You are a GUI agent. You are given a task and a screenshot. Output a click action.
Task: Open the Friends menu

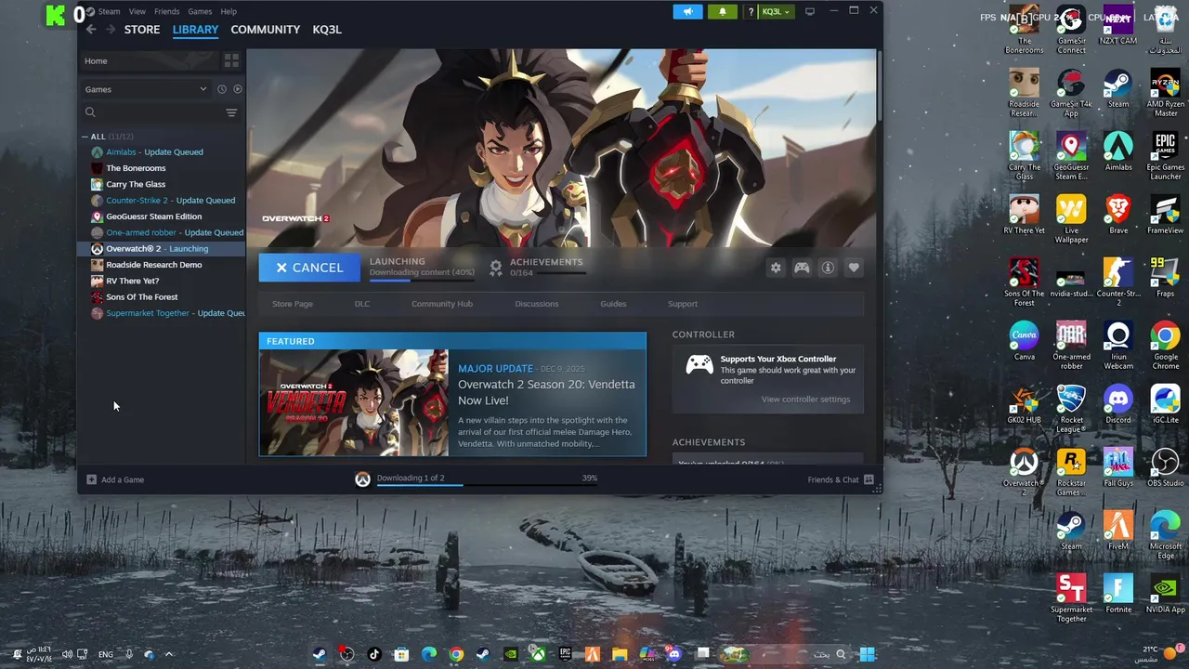[166, 11]
